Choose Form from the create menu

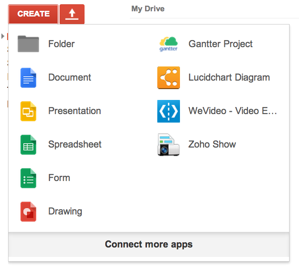[x=59, y=178]
